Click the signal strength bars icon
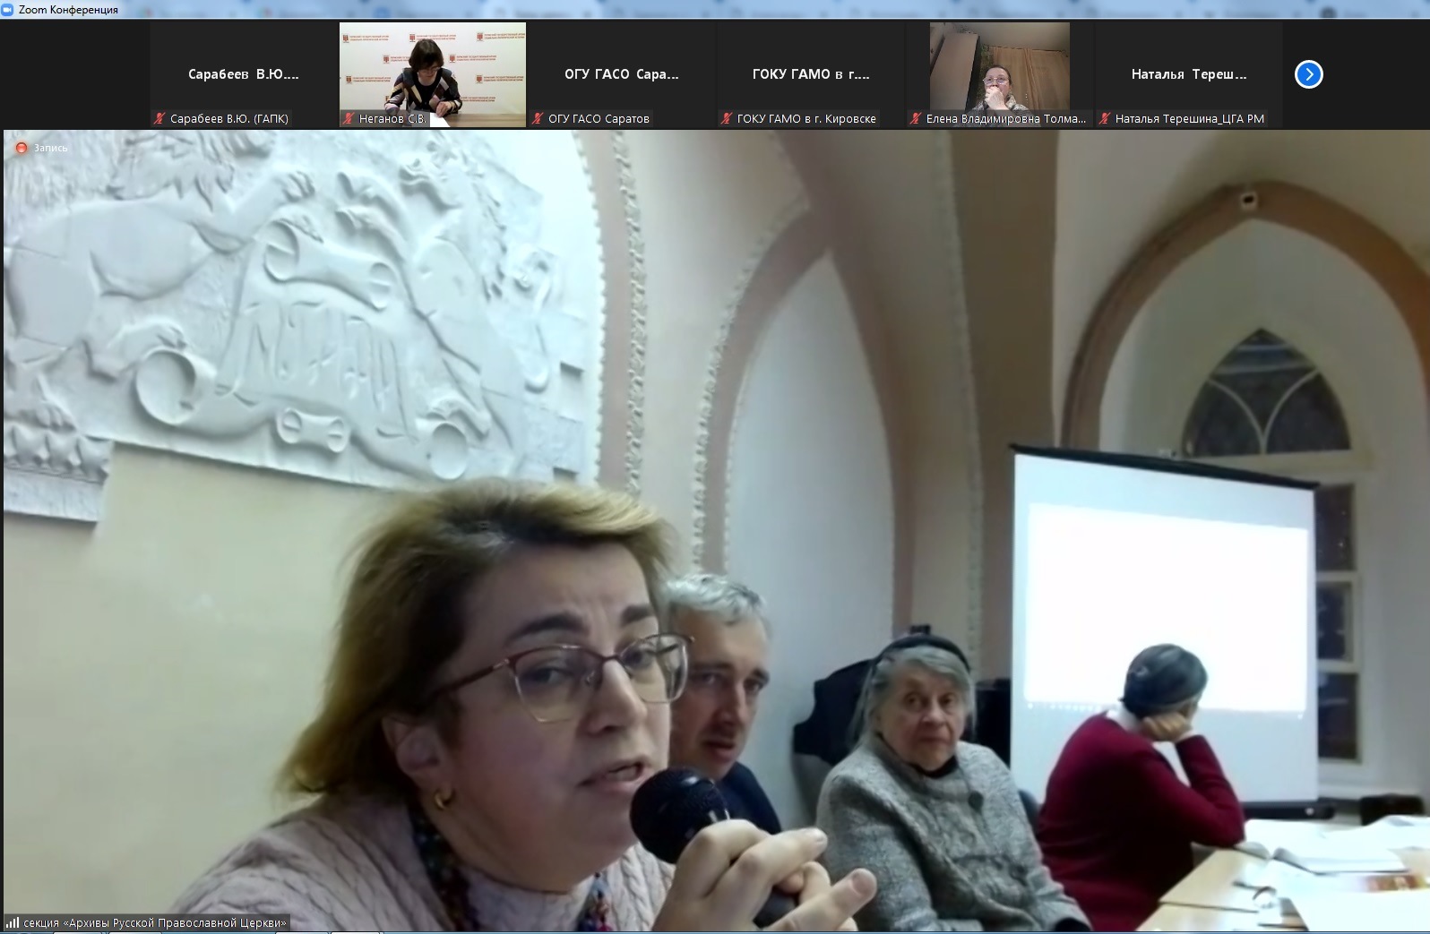The image size is (1430, 934). coord(13,922)
